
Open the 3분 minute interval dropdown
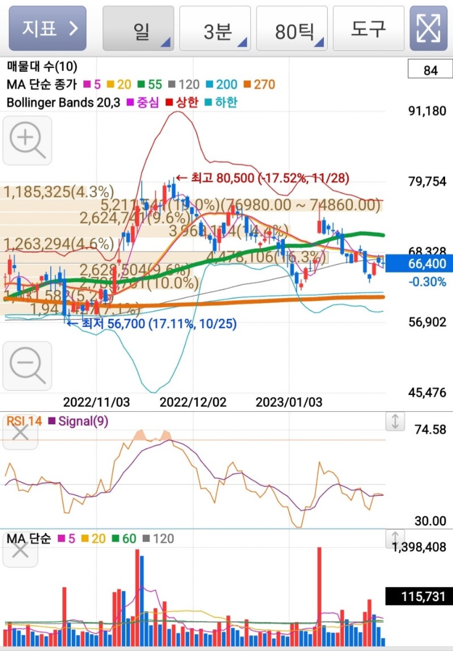pos(215,28)
